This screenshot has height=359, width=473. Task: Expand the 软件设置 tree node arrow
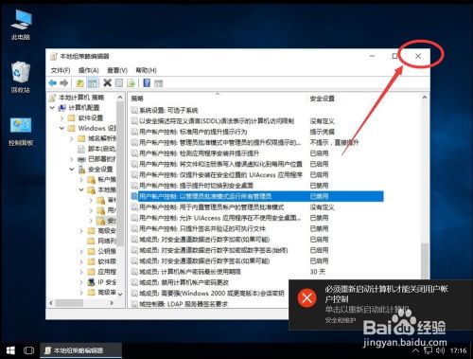pos(62,118)
